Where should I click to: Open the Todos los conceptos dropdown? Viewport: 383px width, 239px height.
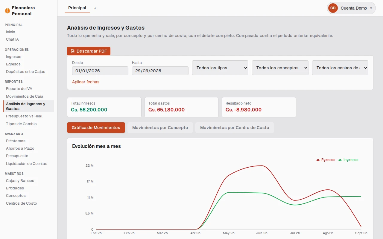[280, 68]
